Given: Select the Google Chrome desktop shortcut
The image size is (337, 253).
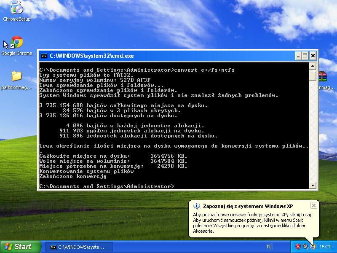Looking at the screenshot, I should tap(16, 43).
